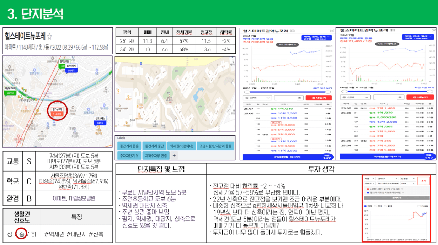This screenshot has width=438, height=245.
Task: Click right handle of left panel date slider
Action: 328,92
